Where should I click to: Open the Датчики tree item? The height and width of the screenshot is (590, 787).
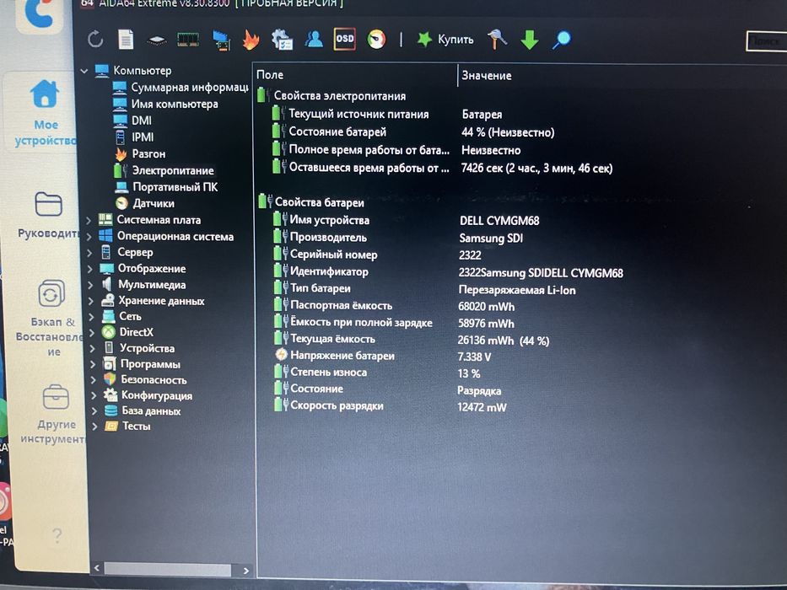tap(153, 203)
